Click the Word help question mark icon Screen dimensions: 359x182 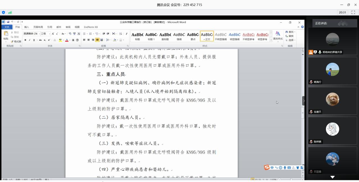click(302, 27)
